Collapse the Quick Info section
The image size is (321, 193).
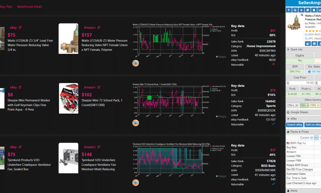click(x=303, y=50)
